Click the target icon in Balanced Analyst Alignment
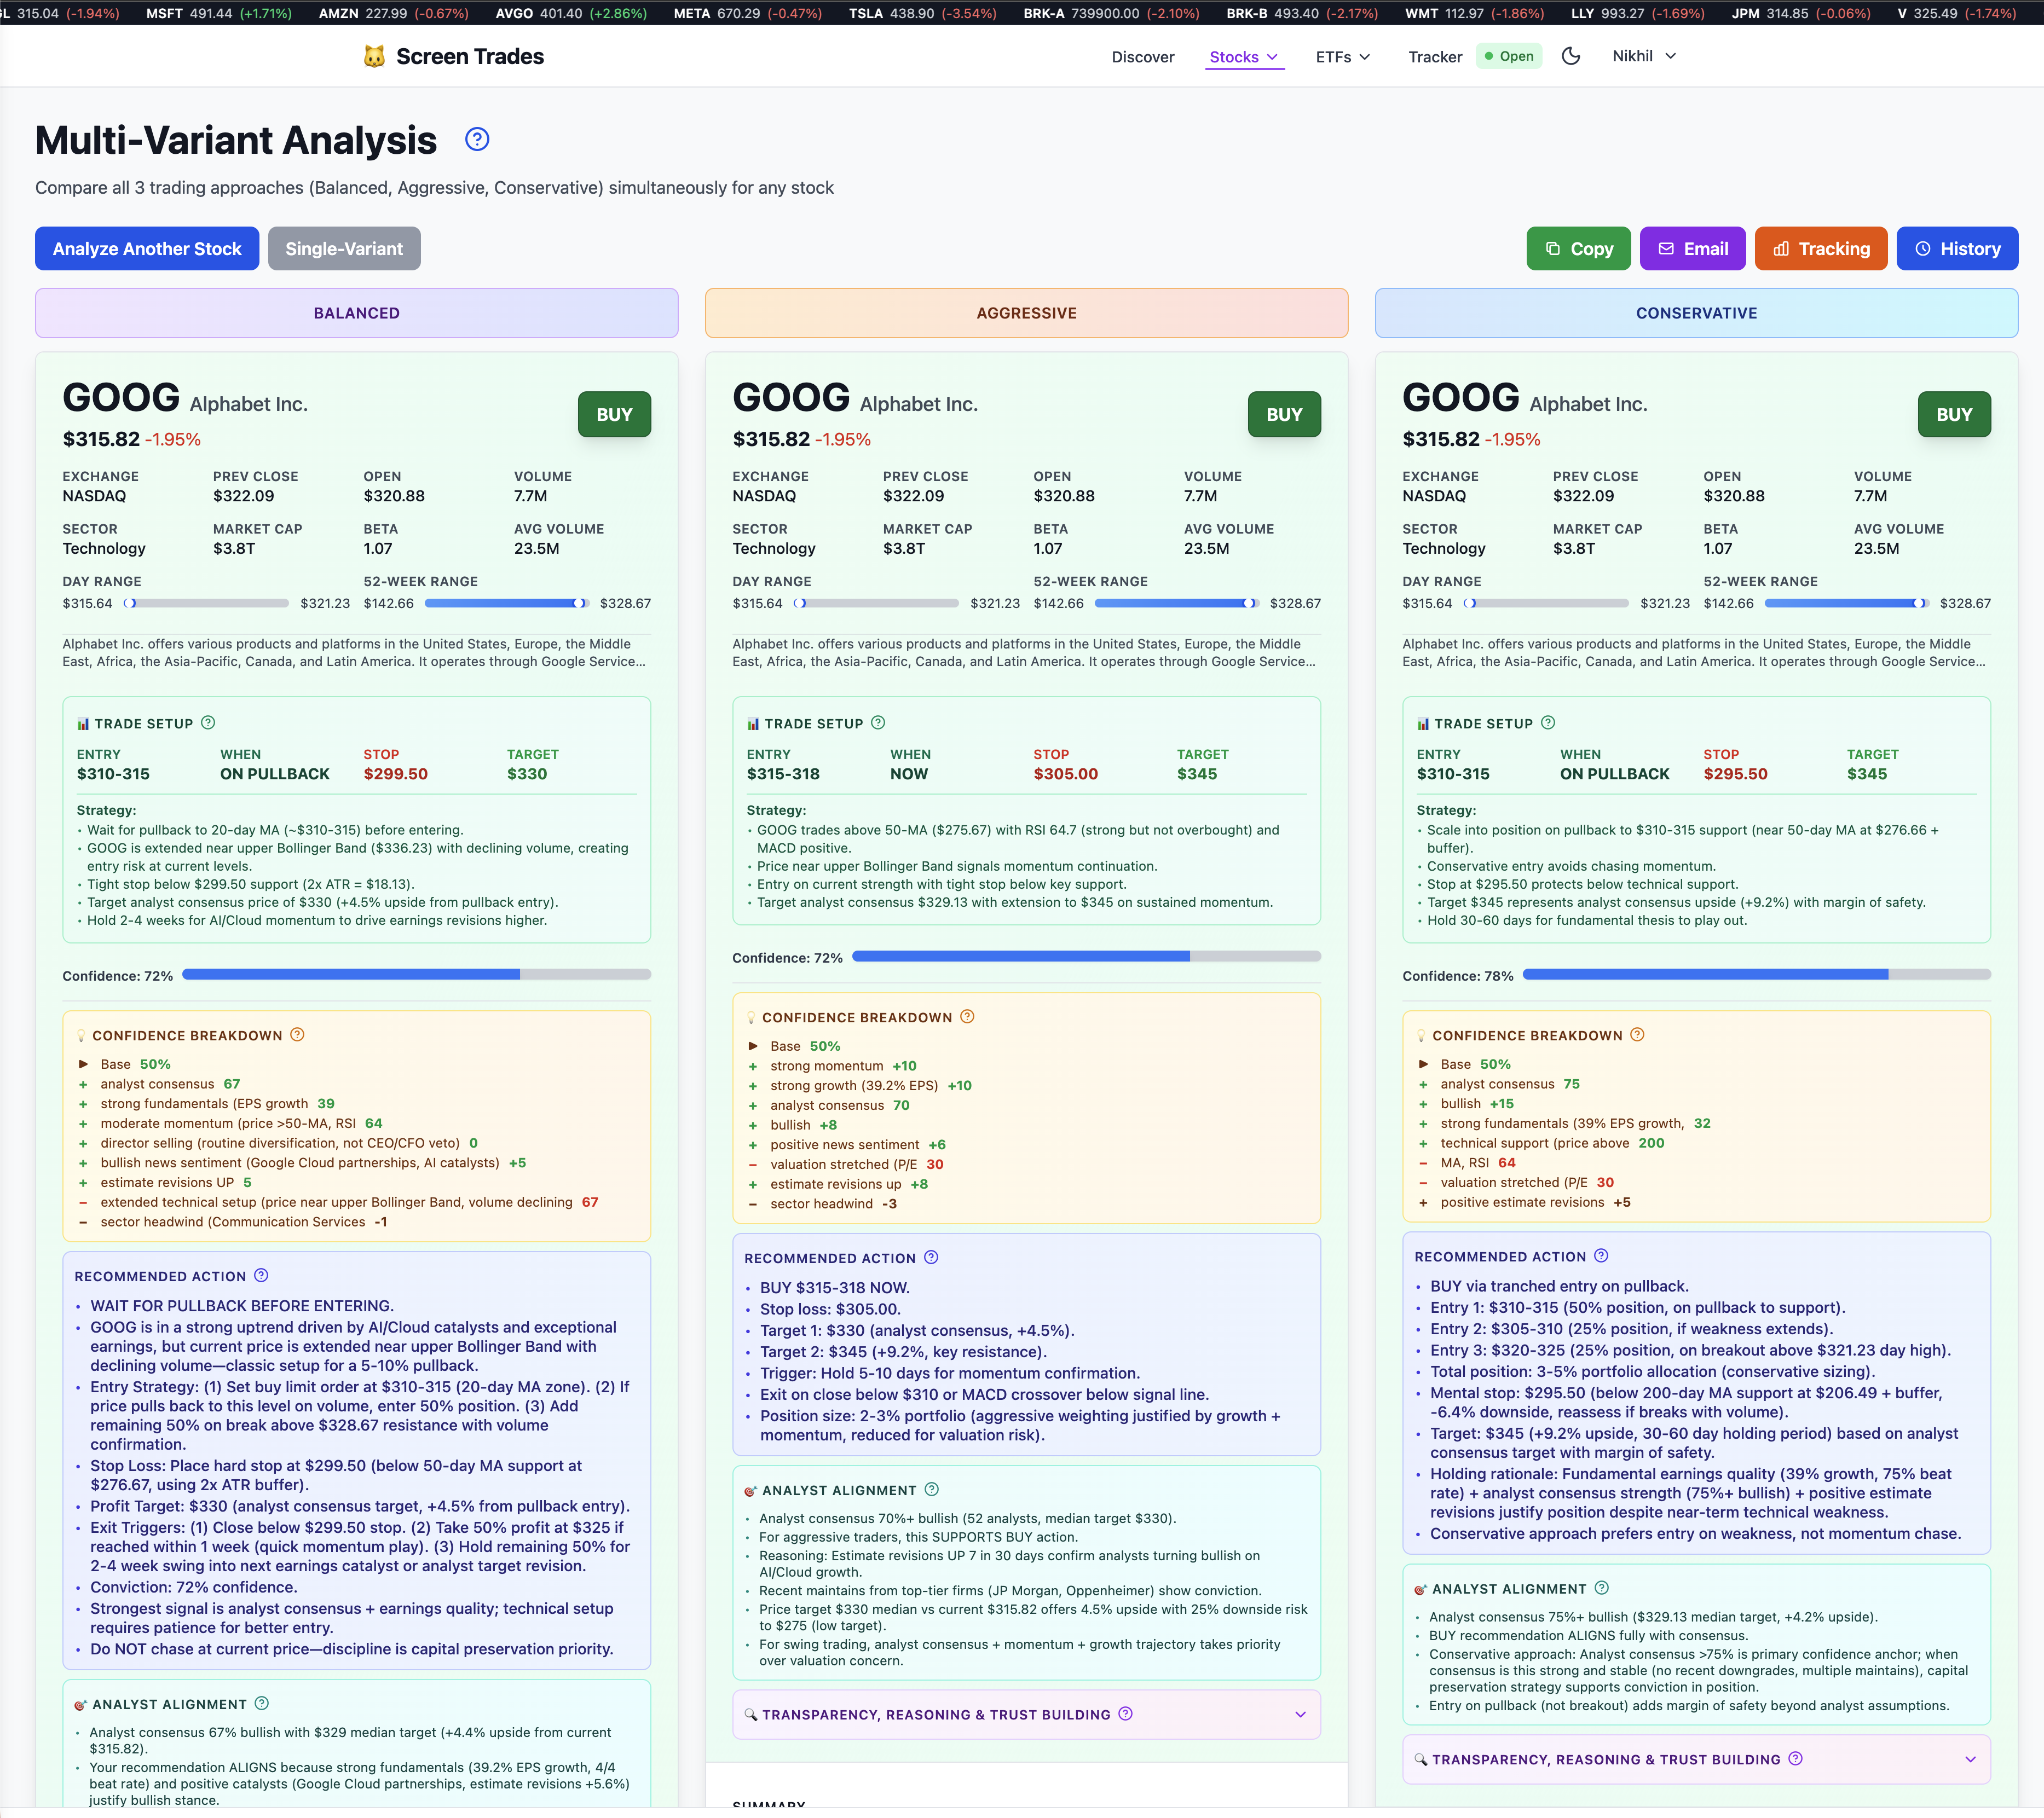Image resolution: width=2044 pixels, height=1818 pixels. [x=81, y=1705]
